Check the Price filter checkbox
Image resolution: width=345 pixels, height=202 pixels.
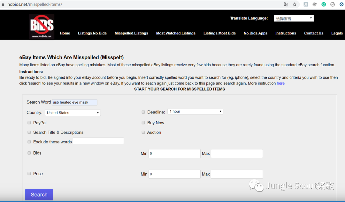click(29, 173)
